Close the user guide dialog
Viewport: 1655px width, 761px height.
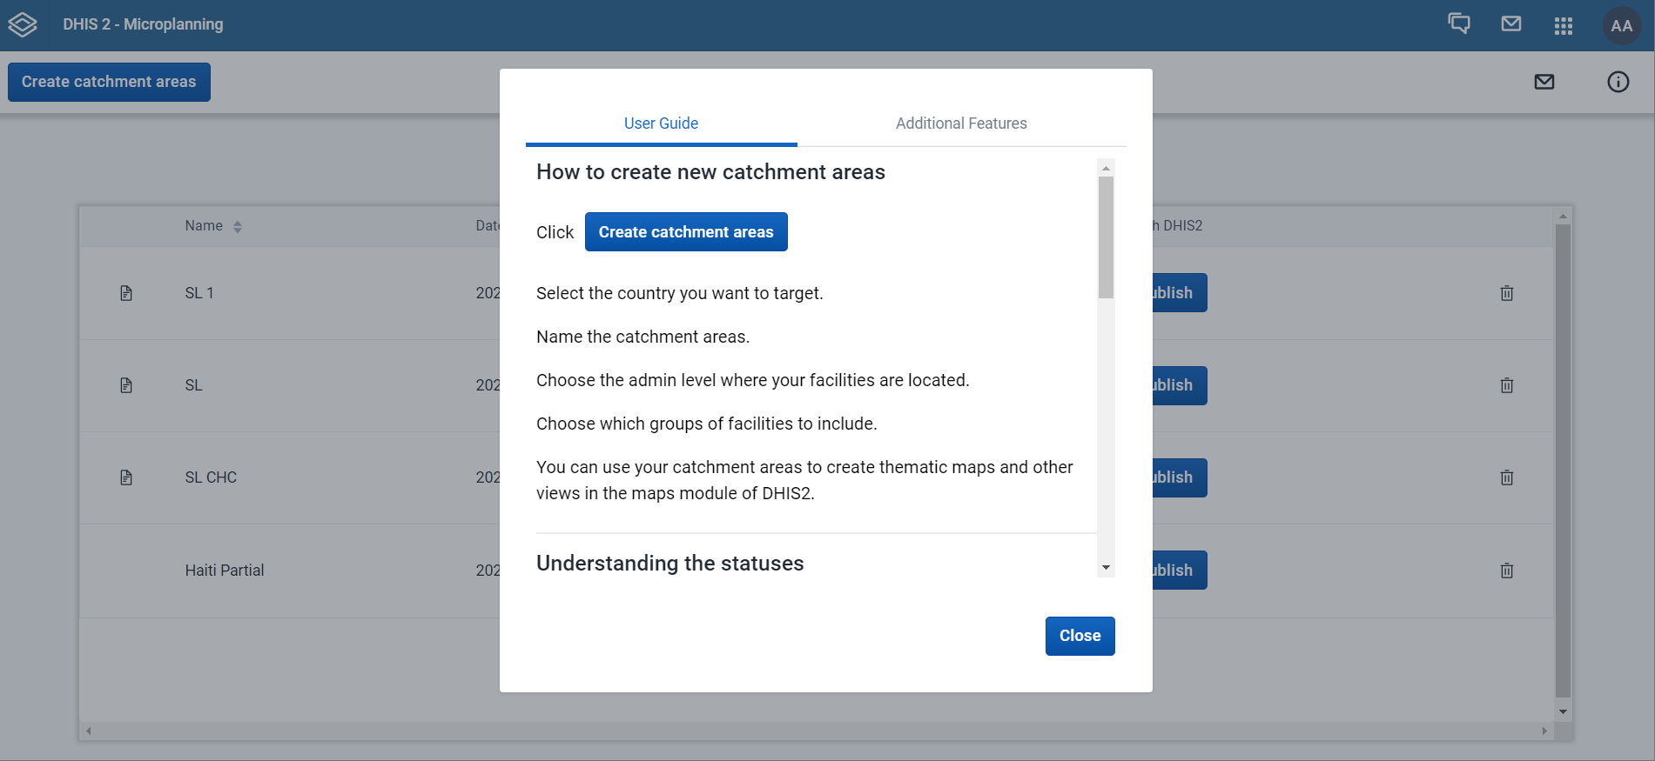(1080, 636)
